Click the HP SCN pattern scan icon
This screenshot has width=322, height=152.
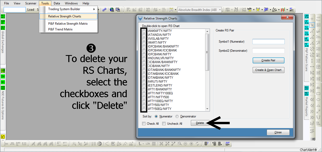(306, 39)
